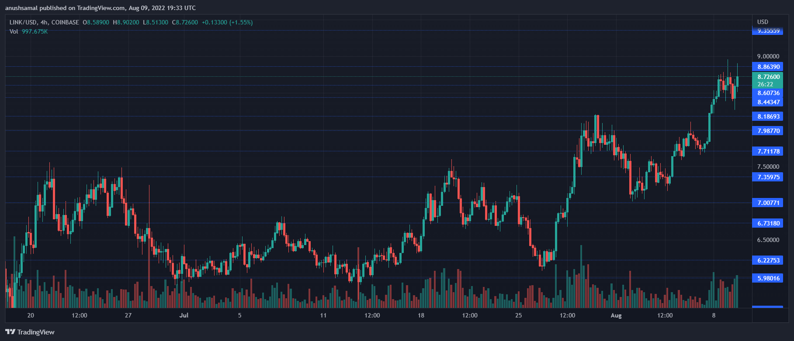Click the COINBASE exchange label

(65, 22)
